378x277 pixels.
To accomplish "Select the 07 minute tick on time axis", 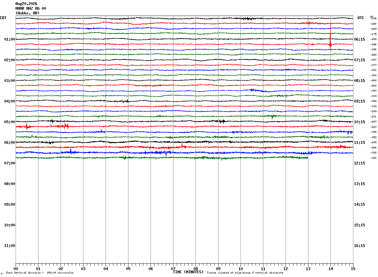I will point(173,269).
